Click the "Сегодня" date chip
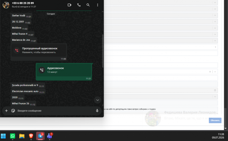This screenshot has height=141, width=228. pyautogui.click(x=51, y=14)
